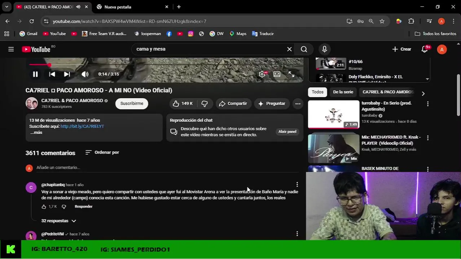Open options for turrobaby En Serio video
This screenshot has height=259, width=461.
[x=428, y=104]
